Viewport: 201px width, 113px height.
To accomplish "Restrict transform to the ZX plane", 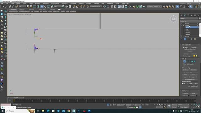I will pyautogui.click(x=187, y=7).
